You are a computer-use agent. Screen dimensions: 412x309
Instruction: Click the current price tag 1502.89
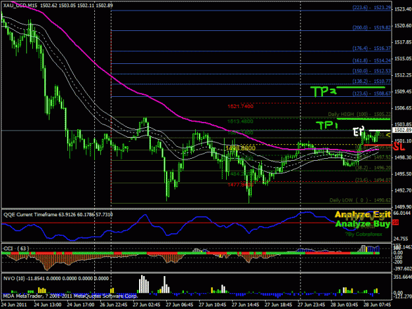tap(402, 130)
